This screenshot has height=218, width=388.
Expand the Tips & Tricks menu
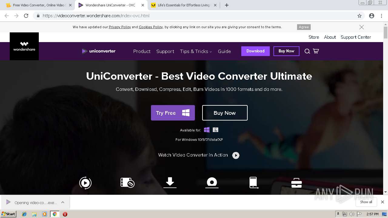(x=196, y=51)
